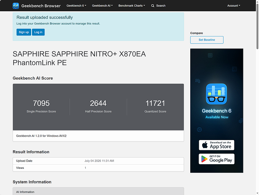The image size is (259, 195).
Task: Click the 11721 Quantized Score value
Action: point(155,103)
